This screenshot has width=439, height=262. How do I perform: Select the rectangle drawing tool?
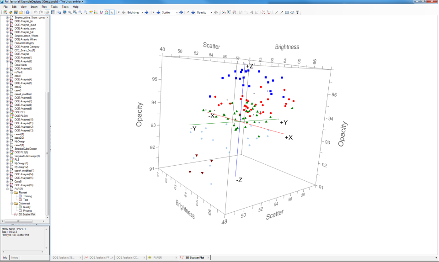click(x=287, y=12)
